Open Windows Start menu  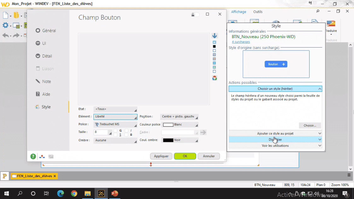7,193
